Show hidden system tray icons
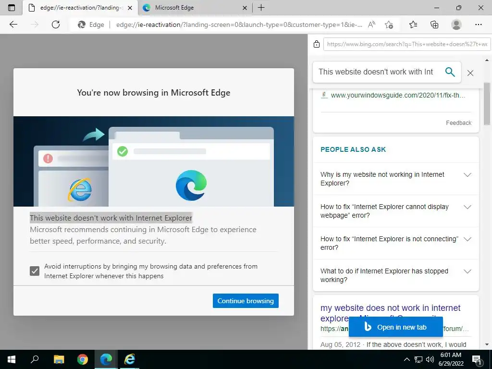 pos(406,359)
